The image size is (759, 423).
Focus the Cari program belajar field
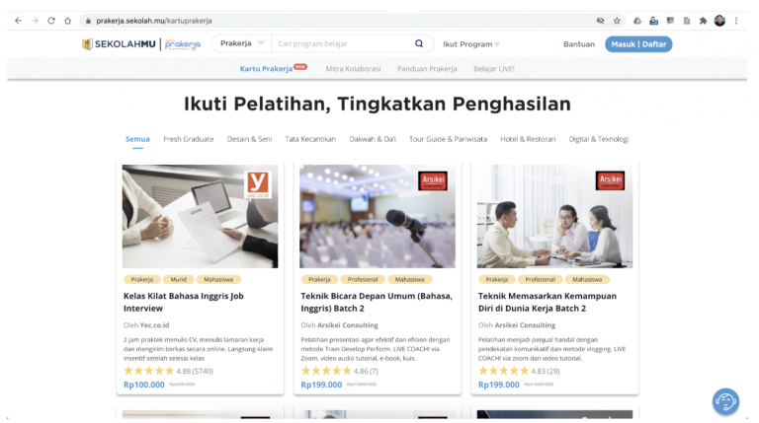pos(341,43)
